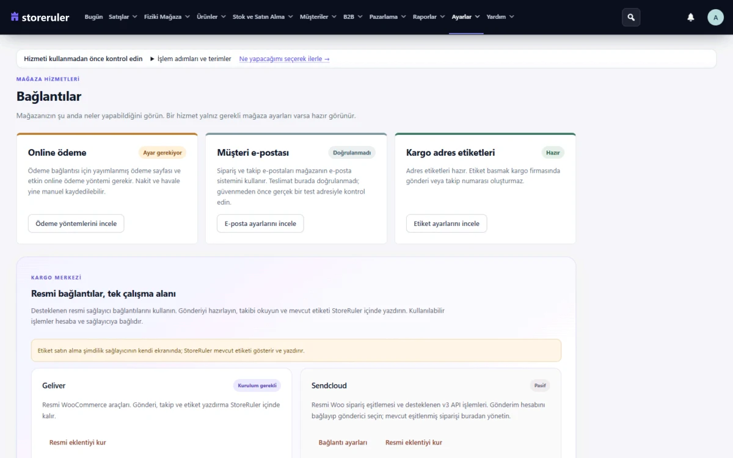Open Sendcloud Bağlantı ayarları
Screen dimensions: 733x458
click(x=343, y=443)
